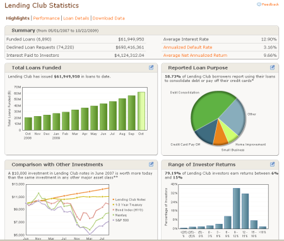284x241 pixels.
Task: Click the 3.16% default rate value
Action: (x=270, y=47)
